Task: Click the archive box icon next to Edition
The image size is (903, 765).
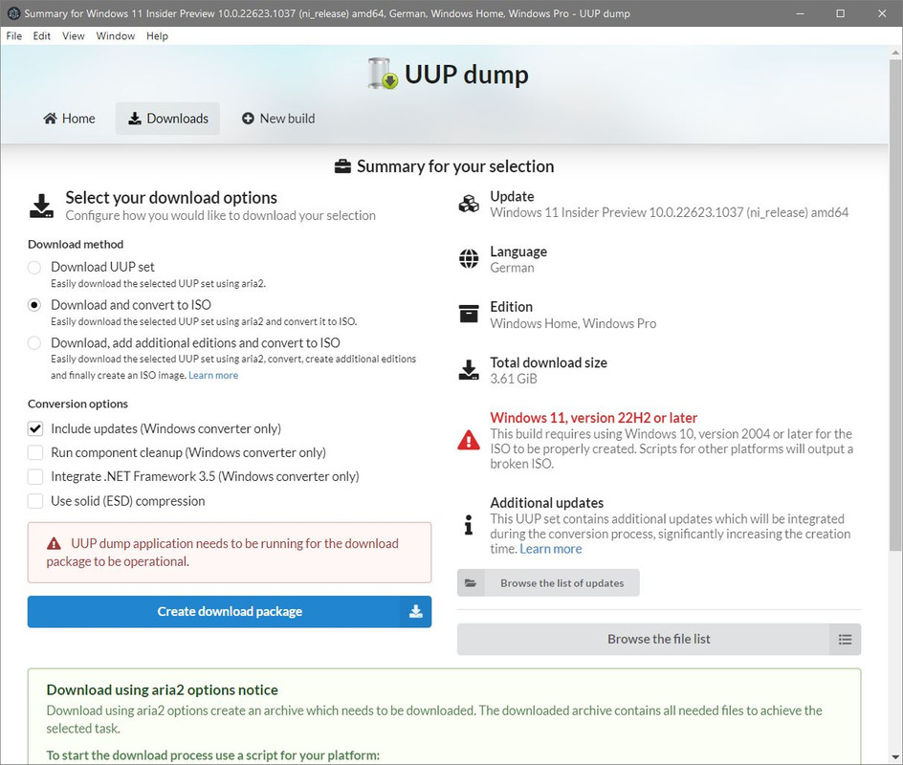Action: pyautogui.click(x=469, y=314)
